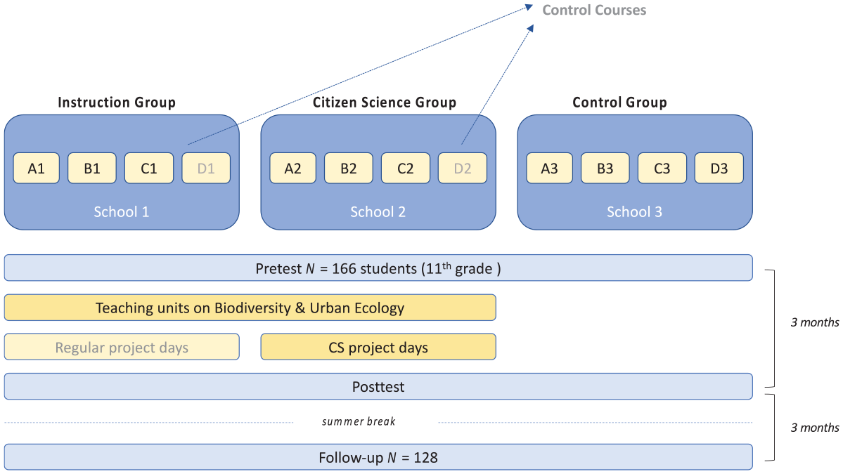Click the A3 course box
843x474 pixels.
(549, 168)
